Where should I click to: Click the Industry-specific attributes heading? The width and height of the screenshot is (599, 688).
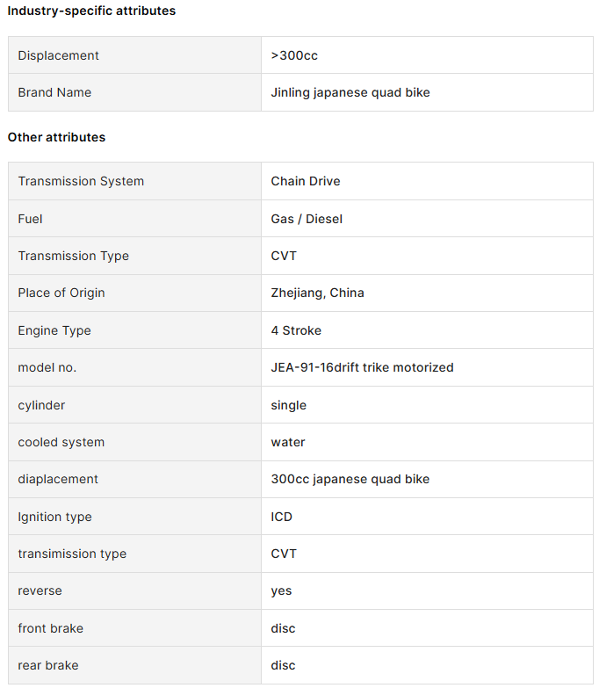91,11
